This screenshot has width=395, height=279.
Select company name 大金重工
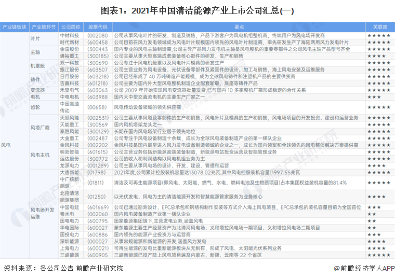click(69, 138)
